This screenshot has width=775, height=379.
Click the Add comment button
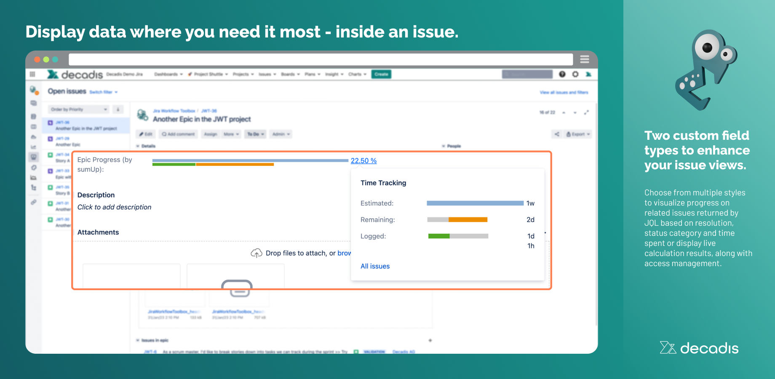(x=178, y=134)
